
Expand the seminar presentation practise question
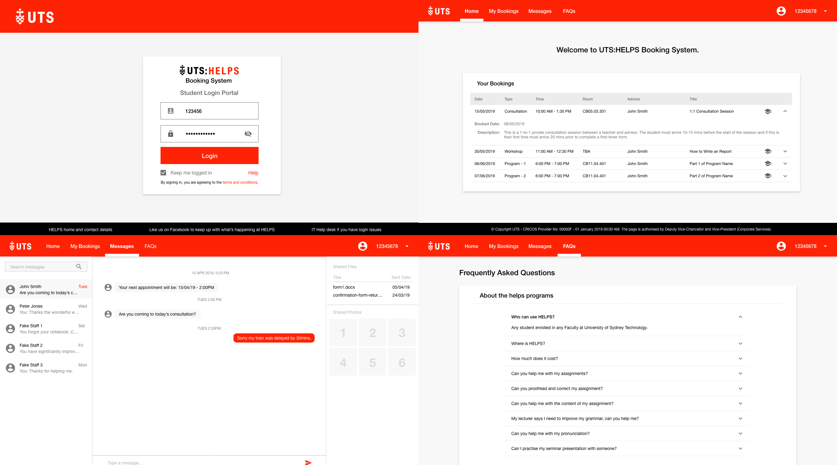coord(740,448)
